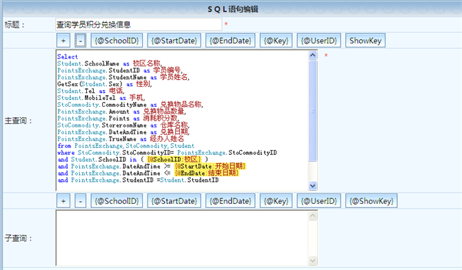This screenshot has height=270, width=462.
Task: Insert {@UserID} parameter above main query
Action: click(x=319, y=41)
